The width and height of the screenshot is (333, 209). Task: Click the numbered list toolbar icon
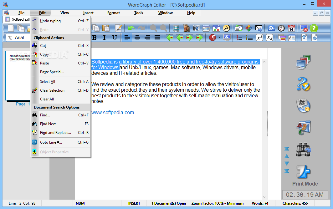point(239,38)
